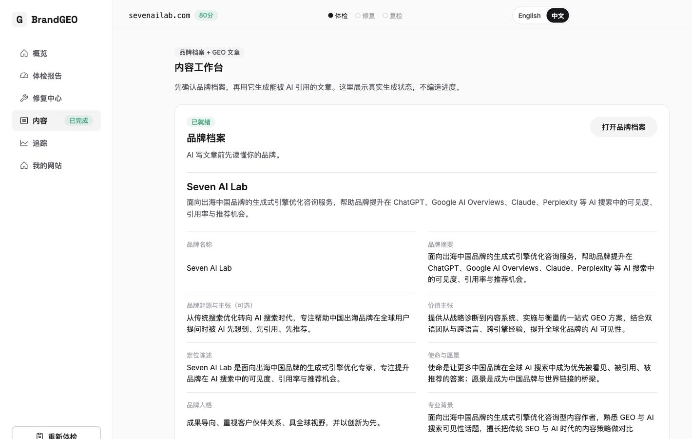Click the Seven AI Lab heading
This screenshot has height=439, width=692.
217,187
